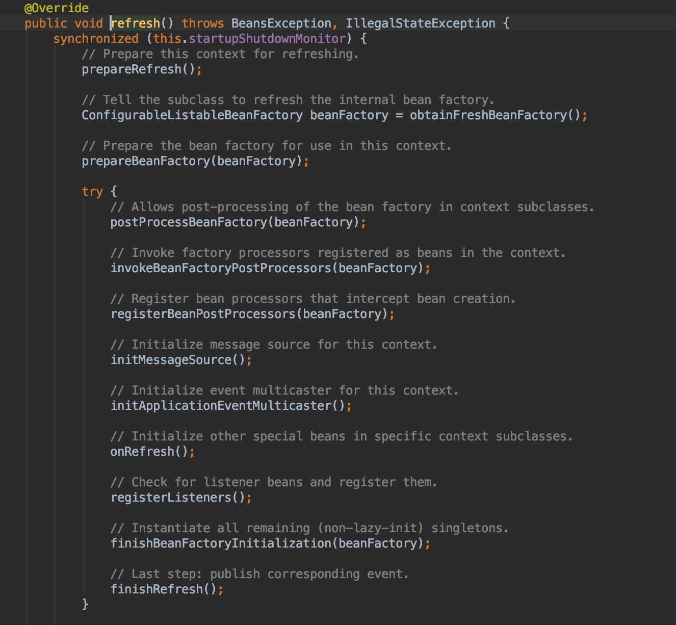Select the BeansException type in throws clause
The width and height of the screenshot is (676, 625).
tap(281, 23)
